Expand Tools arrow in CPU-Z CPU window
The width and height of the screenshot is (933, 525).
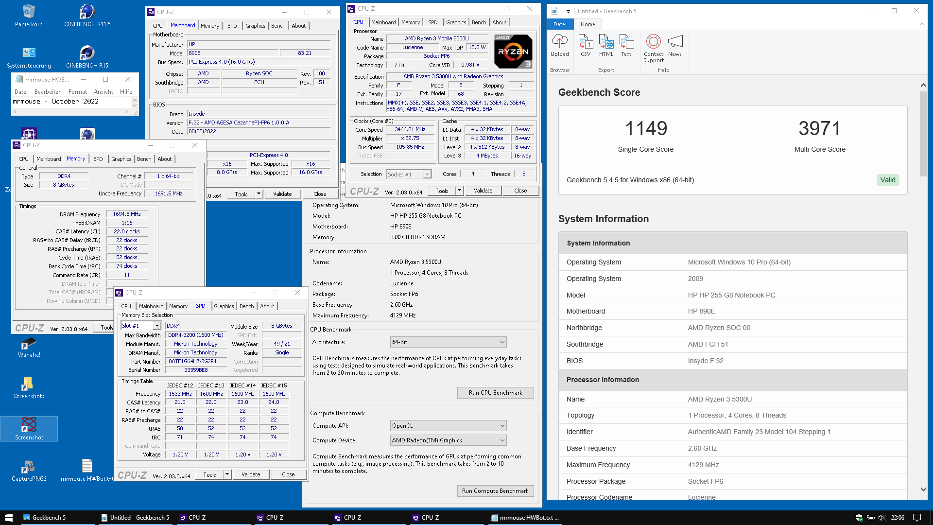pos(460,191)
